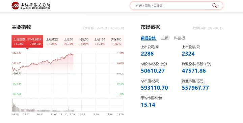
Task: Click the 市场数据 section heading
Action: (x=151, y=27)
